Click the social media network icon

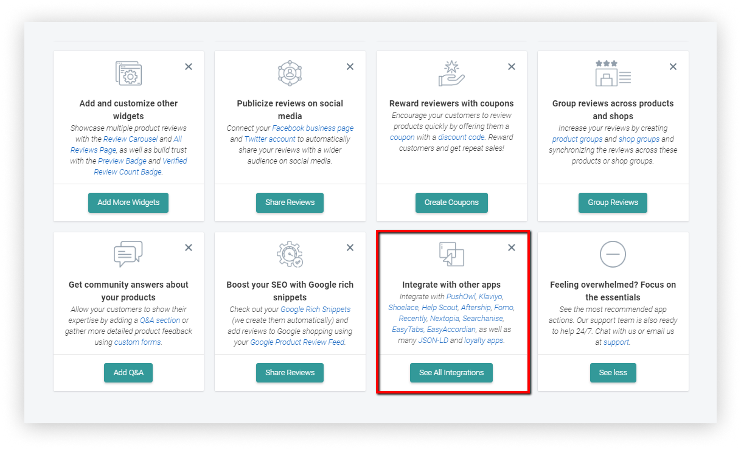[290, 73]
